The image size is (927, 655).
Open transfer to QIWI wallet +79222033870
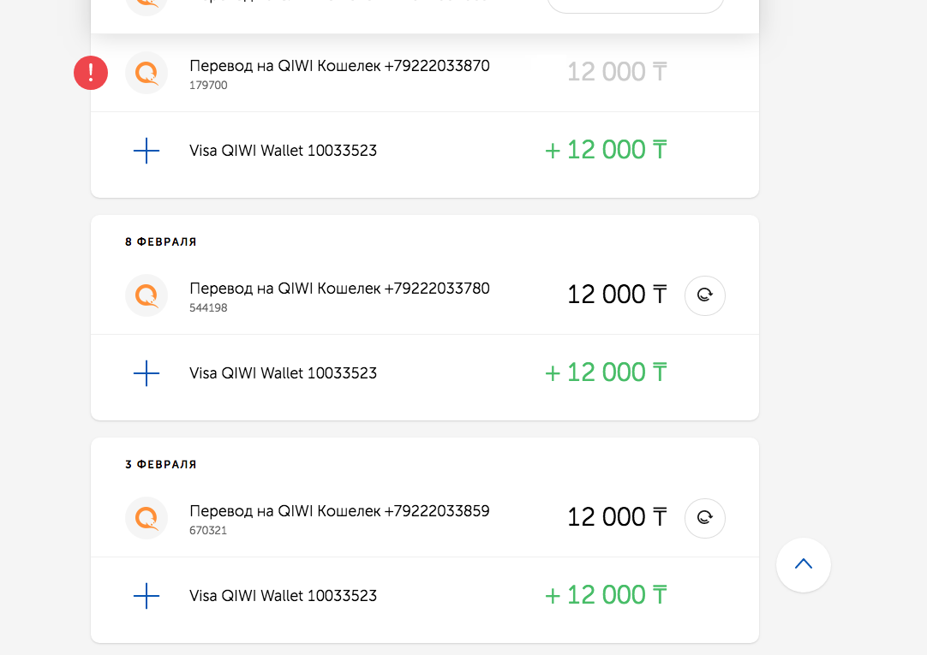[x=339, y=66]
